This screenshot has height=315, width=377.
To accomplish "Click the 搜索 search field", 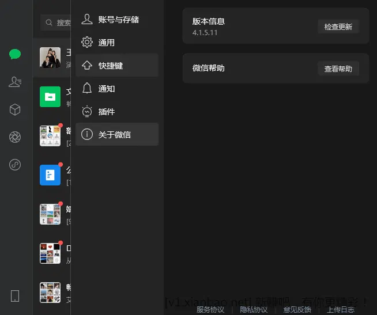I will 56,22.
